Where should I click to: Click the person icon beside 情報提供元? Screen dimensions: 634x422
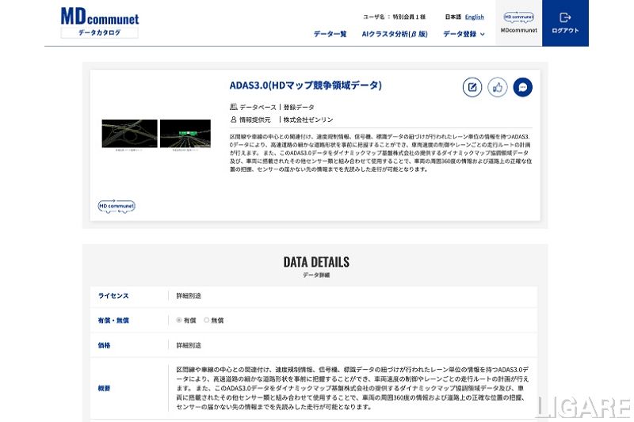(x=234, y=120)
